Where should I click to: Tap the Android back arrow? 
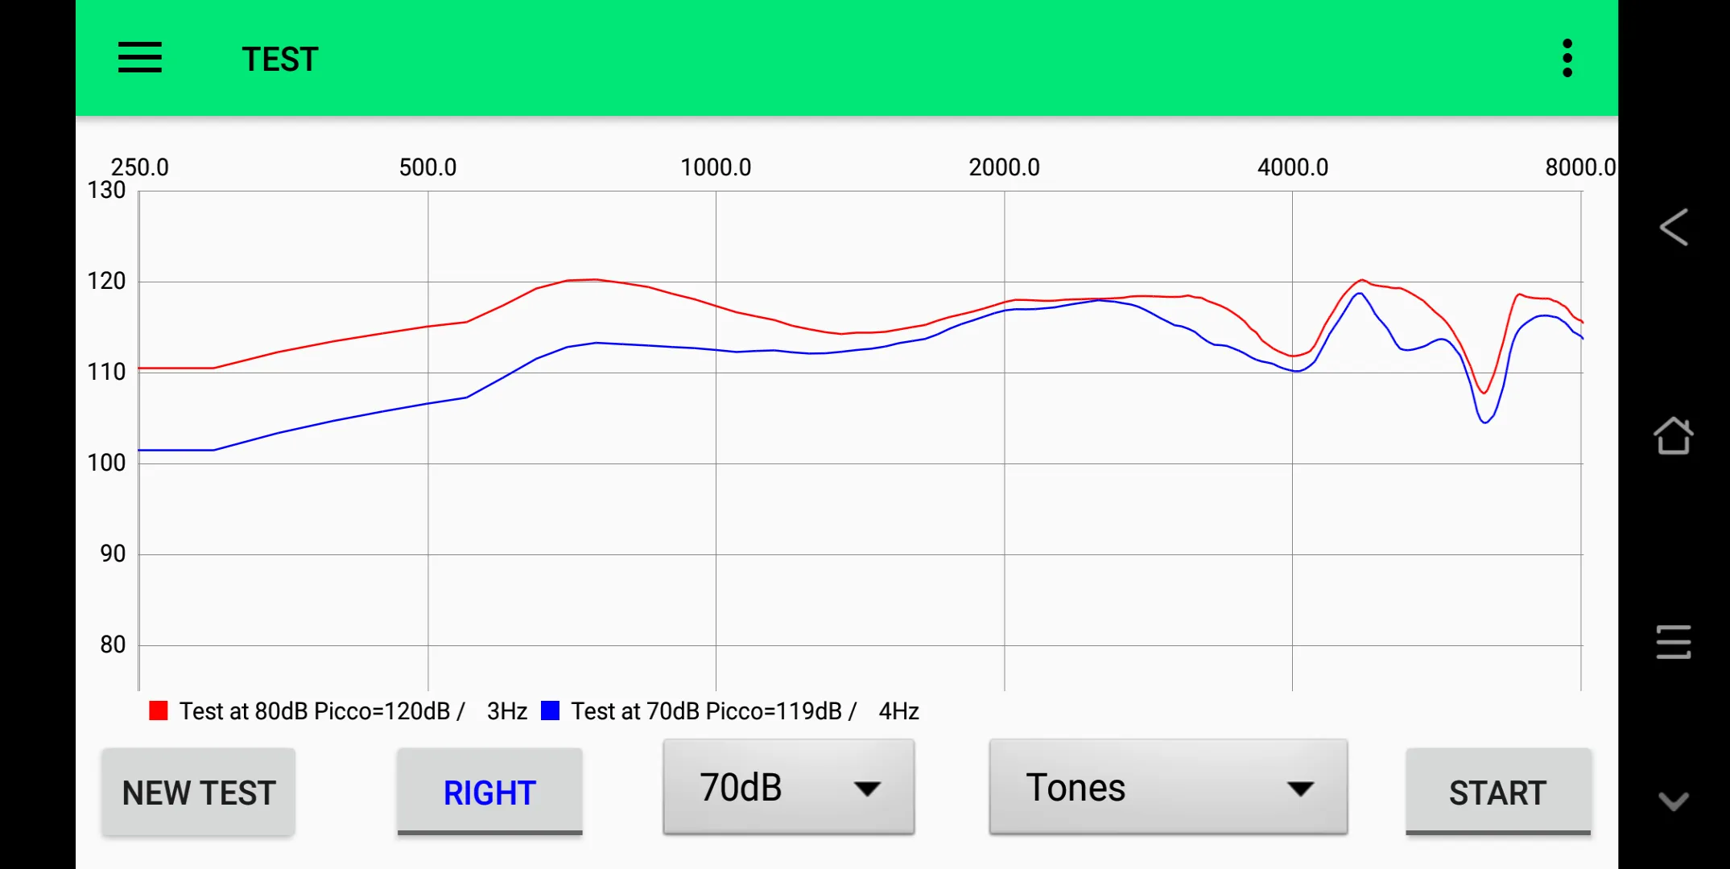[1674, 227]
